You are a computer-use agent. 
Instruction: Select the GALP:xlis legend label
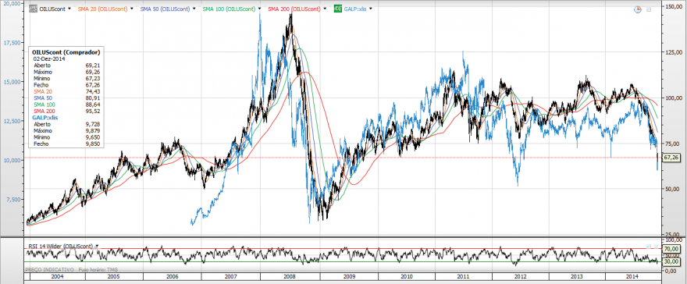(355, 9)
